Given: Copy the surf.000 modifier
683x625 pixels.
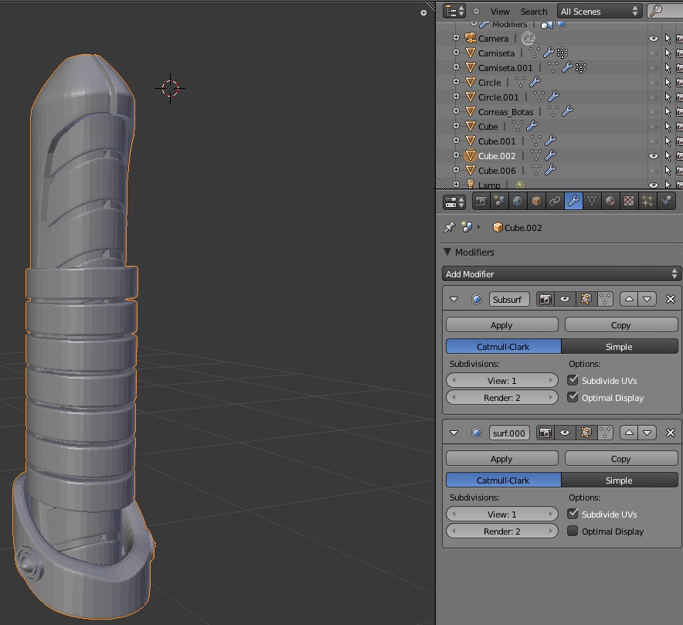Looking at the screenshot, I should click(621, 459).
